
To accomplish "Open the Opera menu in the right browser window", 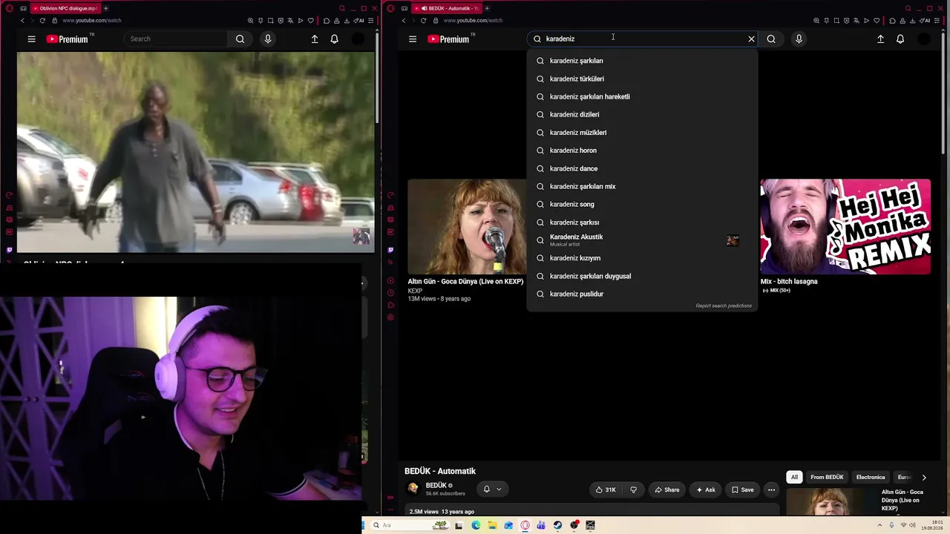I will (x=390, y=8).
